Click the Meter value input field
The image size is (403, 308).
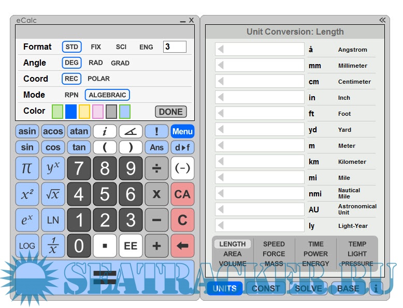(264, 146)
